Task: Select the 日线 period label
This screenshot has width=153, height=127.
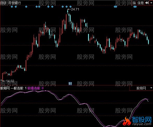Action: [x=3, y=3]
